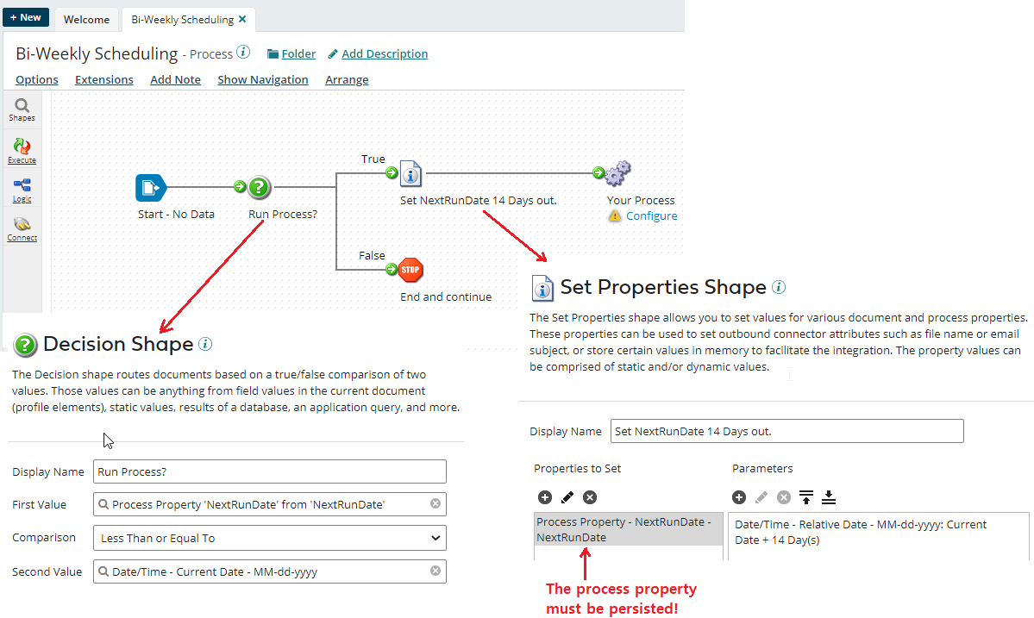Open the Second Value date selector
This screenshot has width=1034, height=618.
pos(269,571)
